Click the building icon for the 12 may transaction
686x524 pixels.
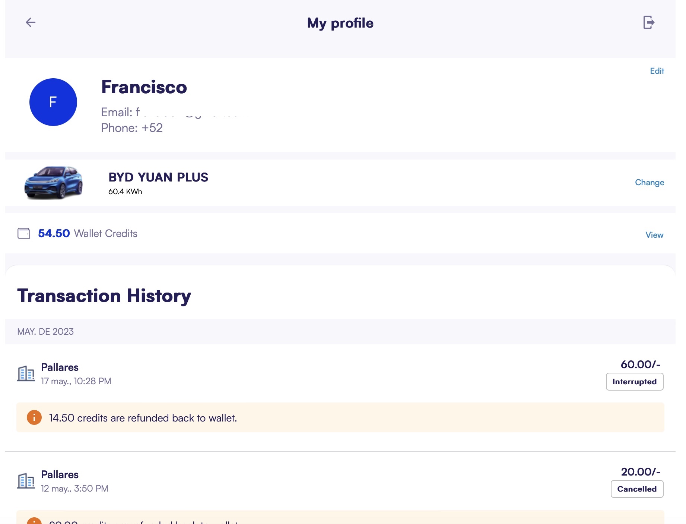tap(25, 481)
